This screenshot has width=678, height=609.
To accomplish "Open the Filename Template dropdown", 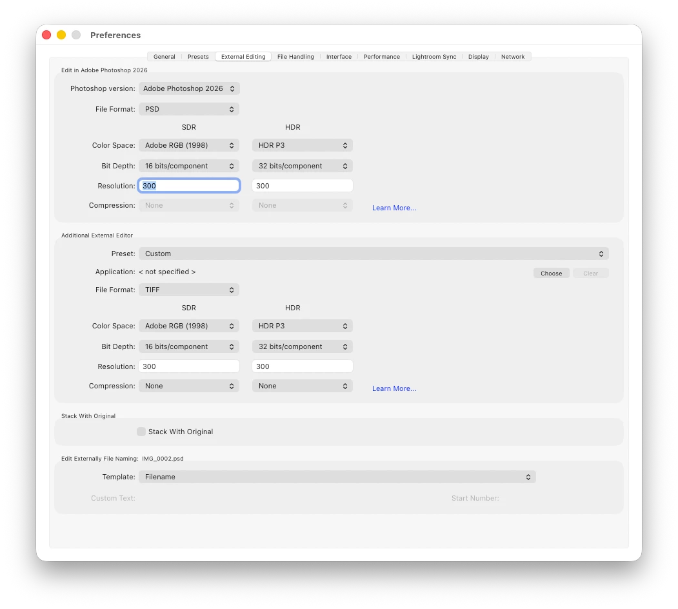I will coord(337,477).
